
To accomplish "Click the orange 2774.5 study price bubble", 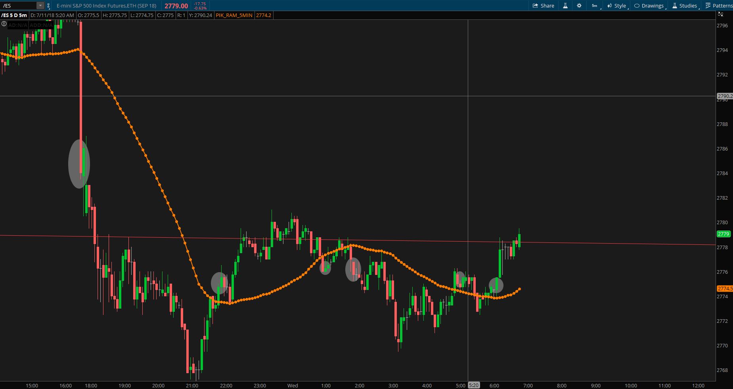I will click(x=725, y=288).
